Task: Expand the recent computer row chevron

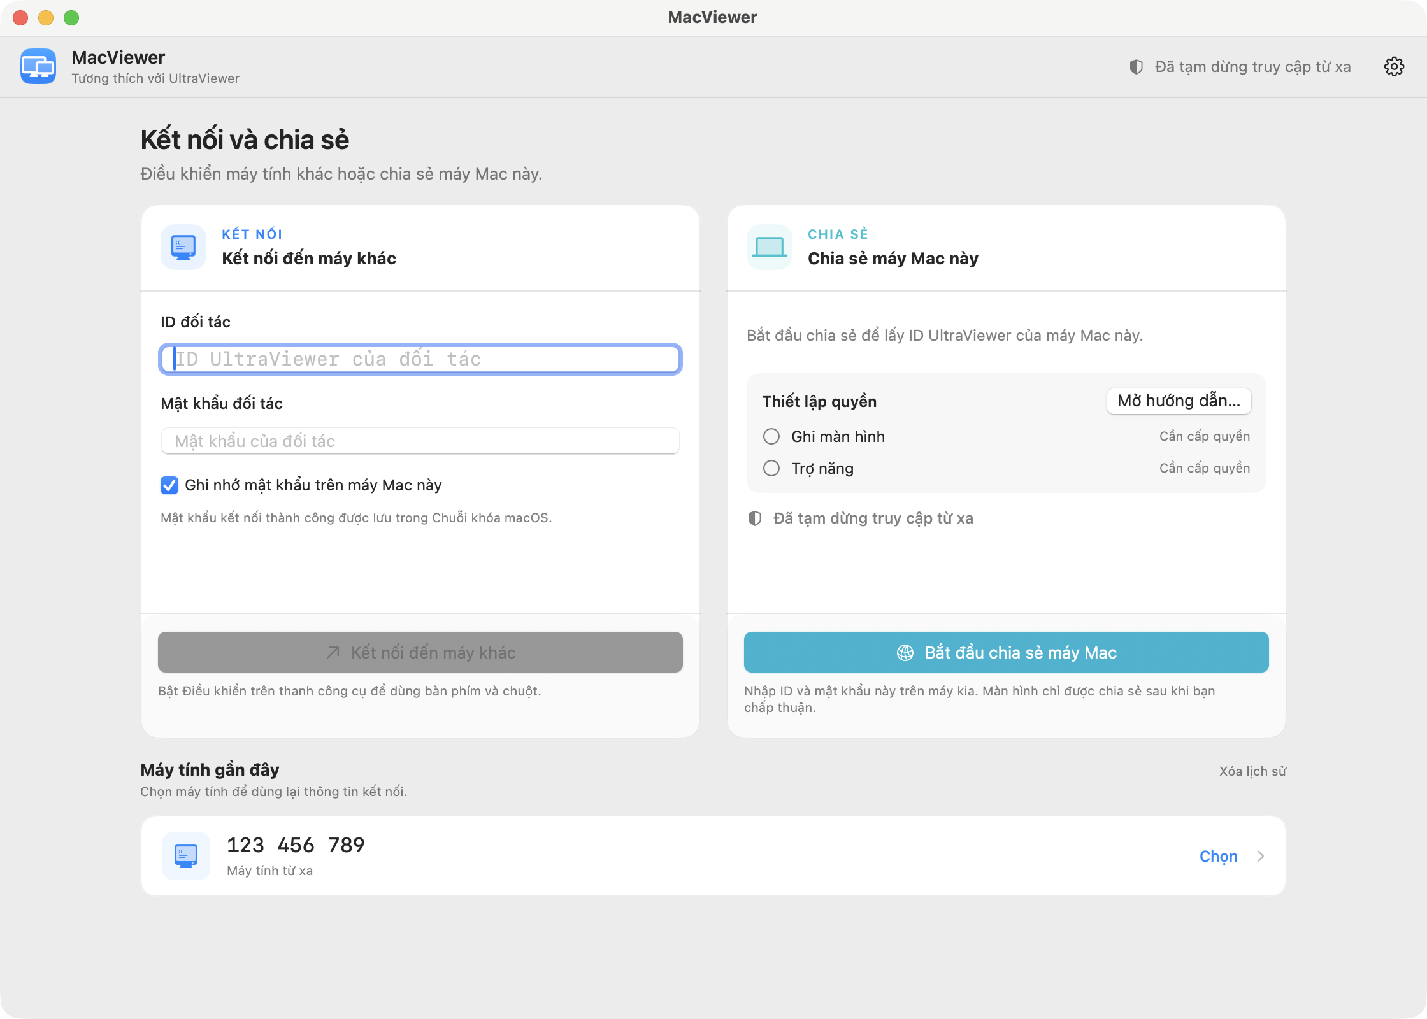Action: tap(1261, 856)
